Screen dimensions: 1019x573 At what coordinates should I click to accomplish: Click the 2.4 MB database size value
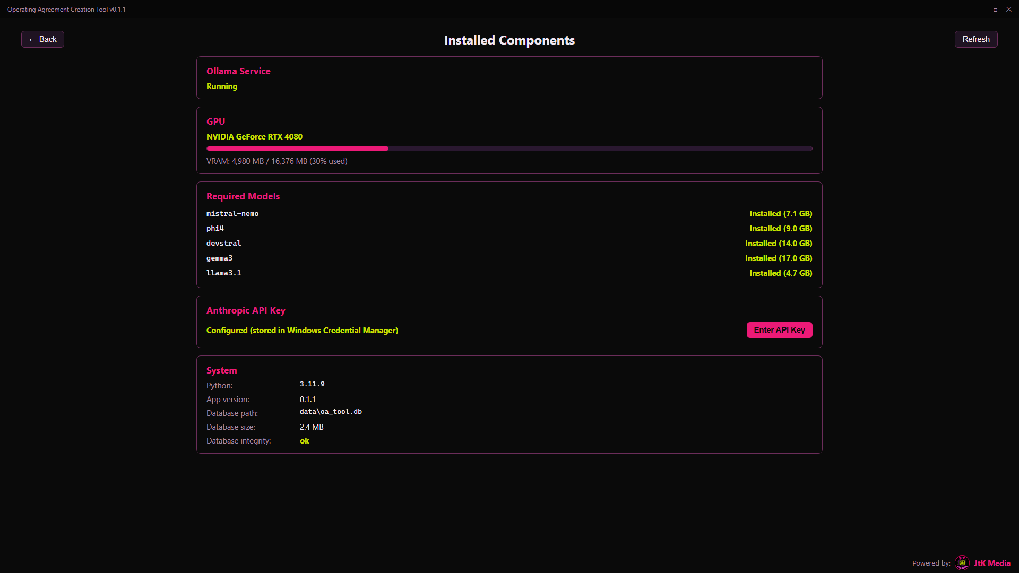312,427
